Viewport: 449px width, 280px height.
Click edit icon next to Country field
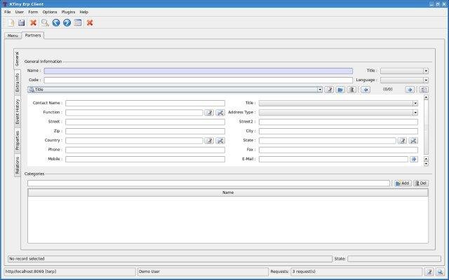209,141
